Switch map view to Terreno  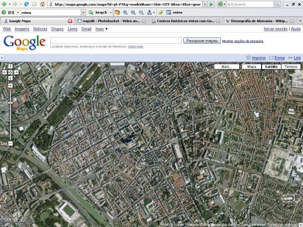(291, 67)
